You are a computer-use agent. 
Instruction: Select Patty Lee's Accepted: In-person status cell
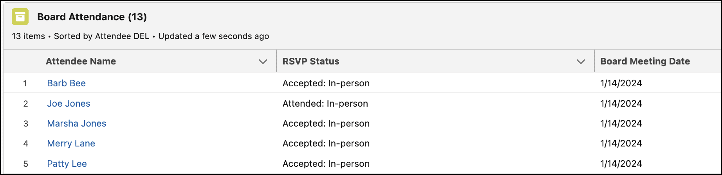point(326,164)
